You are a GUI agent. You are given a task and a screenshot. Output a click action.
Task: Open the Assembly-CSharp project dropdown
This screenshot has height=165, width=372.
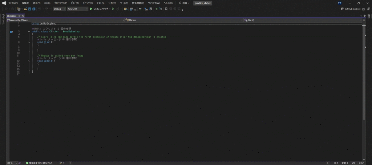click(65, 20)
